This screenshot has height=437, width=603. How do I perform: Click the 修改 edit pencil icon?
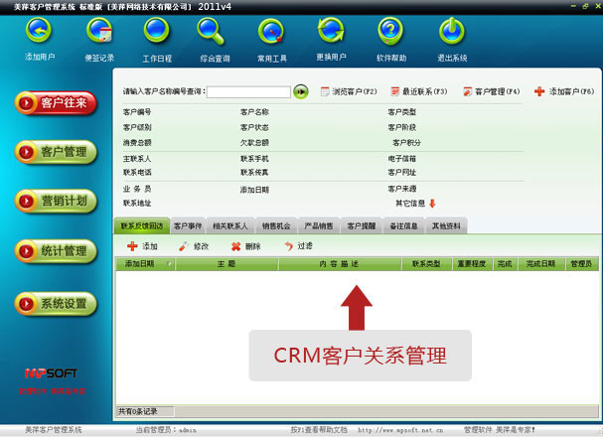pos(184,246)
